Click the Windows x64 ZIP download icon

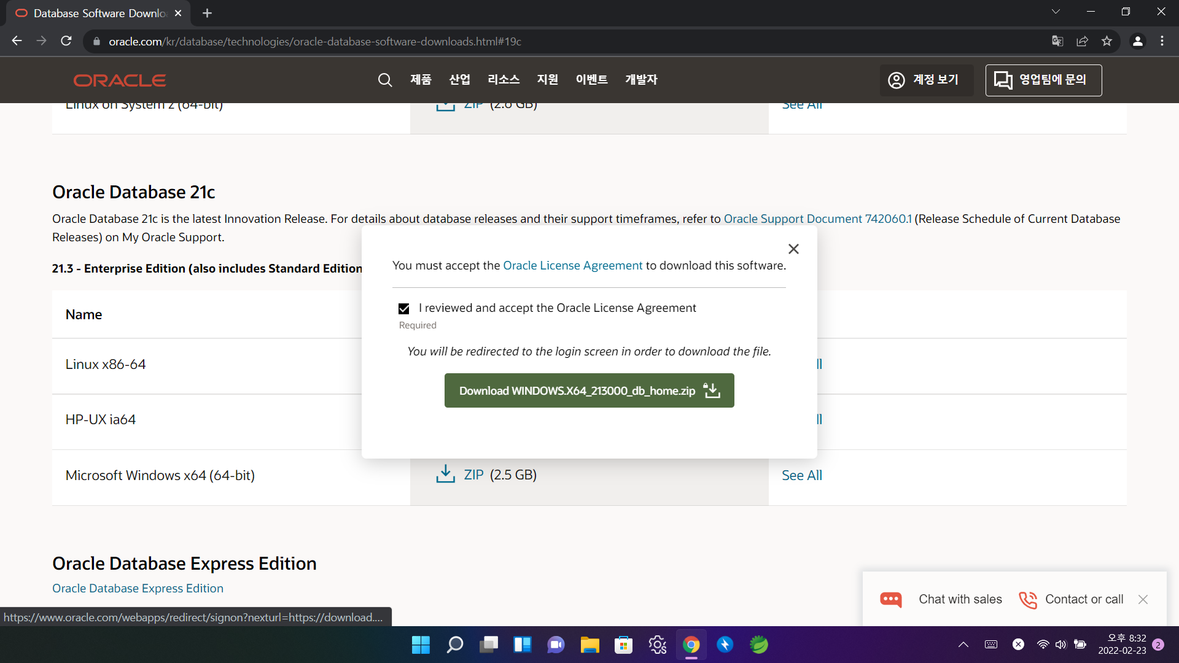click(x=445, y=475)
